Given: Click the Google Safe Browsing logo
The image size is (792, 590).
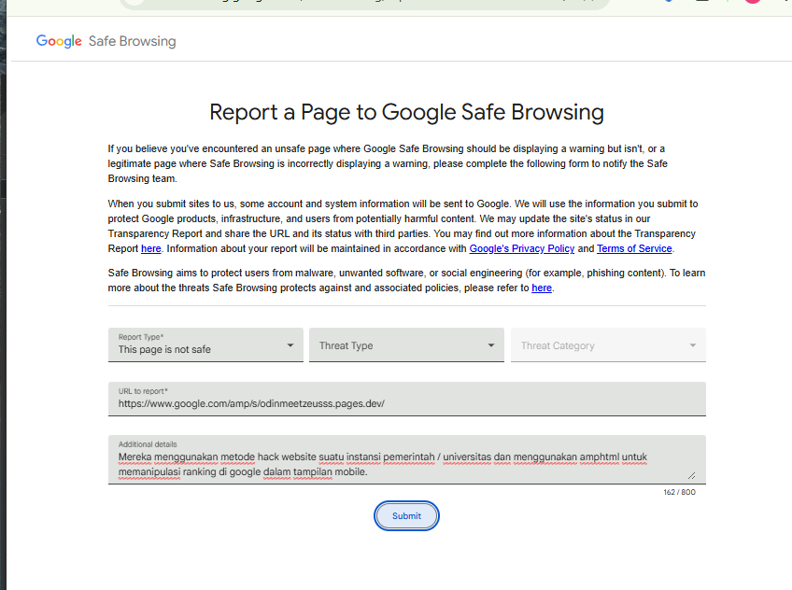Looking at the screenshot, I should pos(106,41).
